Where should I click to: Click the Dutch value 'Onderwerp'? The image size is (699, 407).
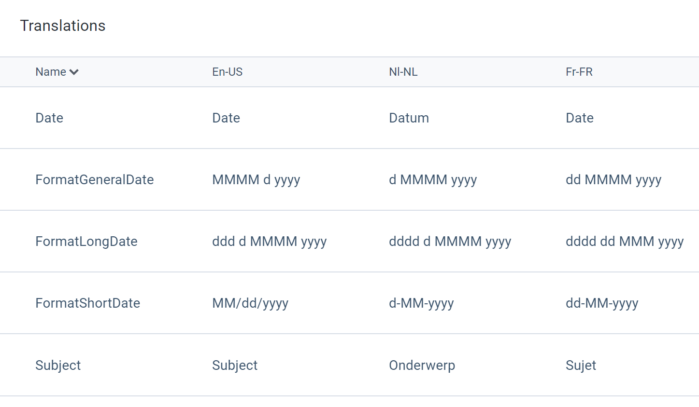click(x=422, y=366)
